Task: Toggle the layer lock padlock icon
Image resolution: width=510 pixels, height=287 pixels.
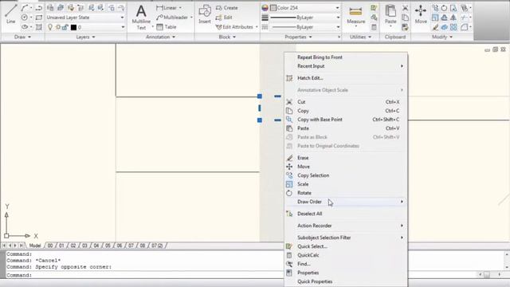Action: (x=65, y=27)
